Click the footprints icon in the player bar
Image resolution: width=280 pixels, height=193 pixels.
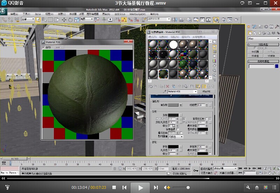coord(7,187)
